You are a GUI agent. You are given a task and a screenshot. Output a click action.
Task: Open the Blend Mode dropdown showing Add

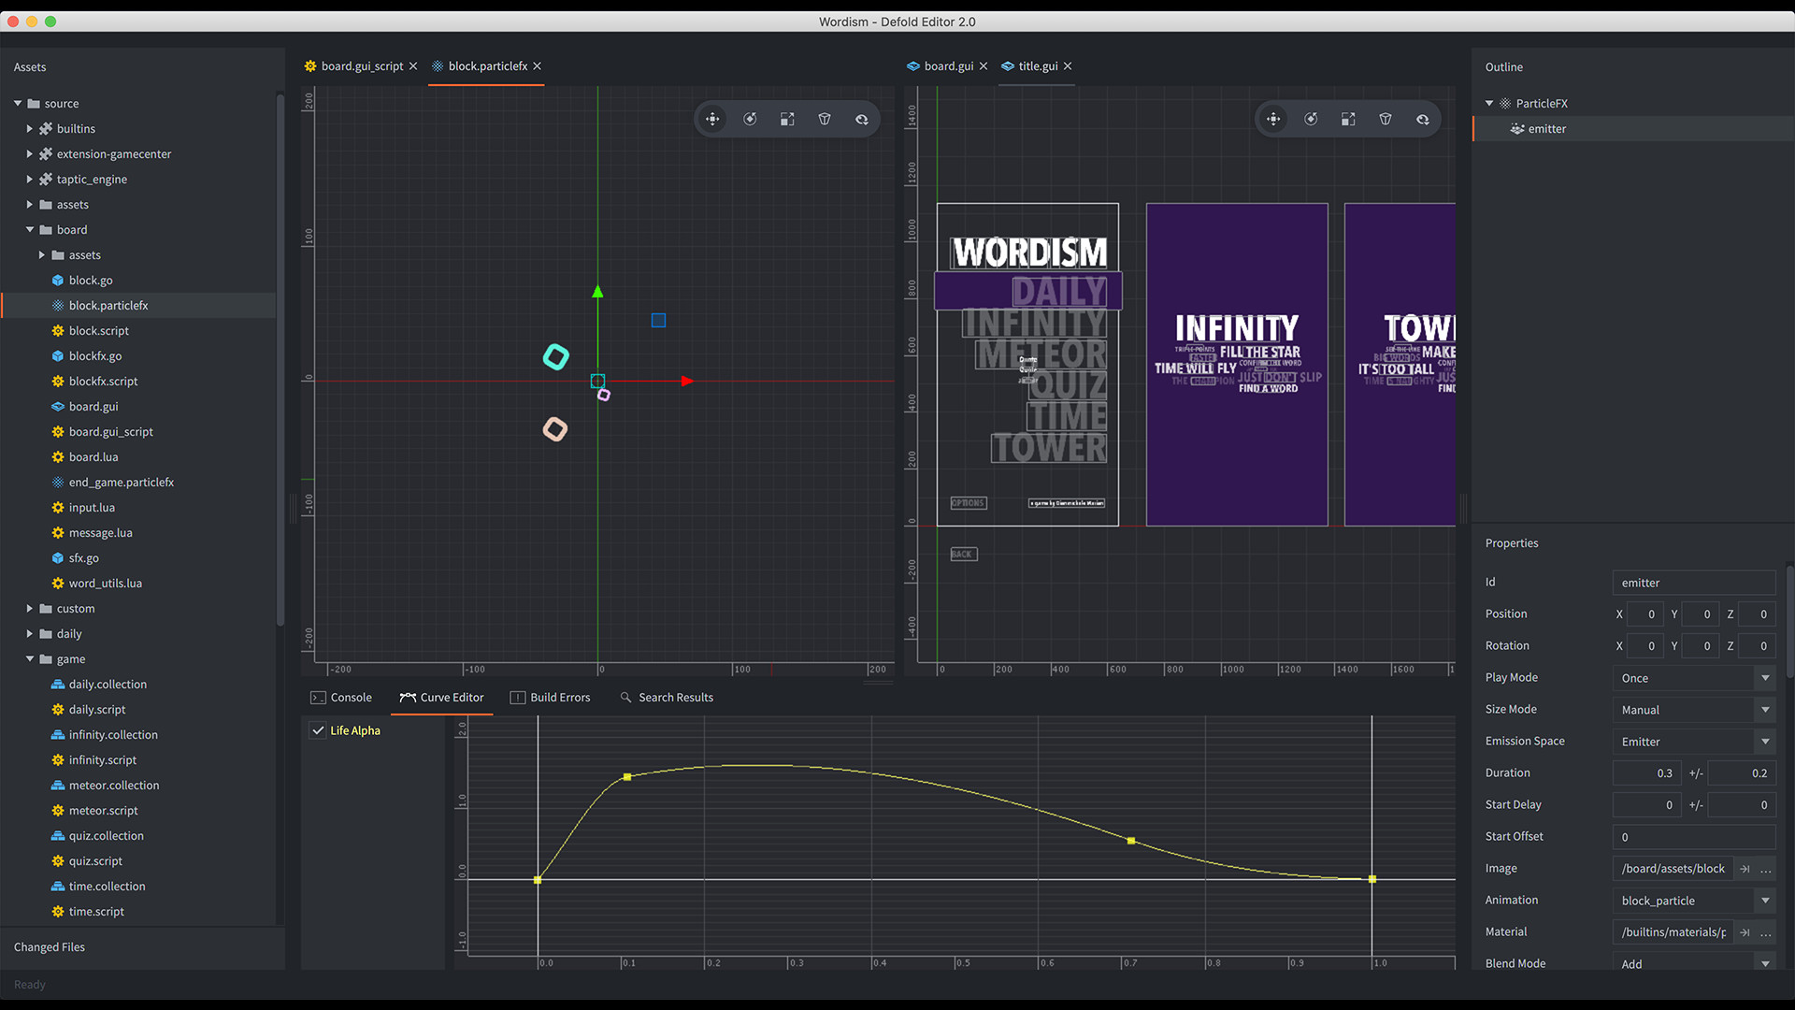1692,963
